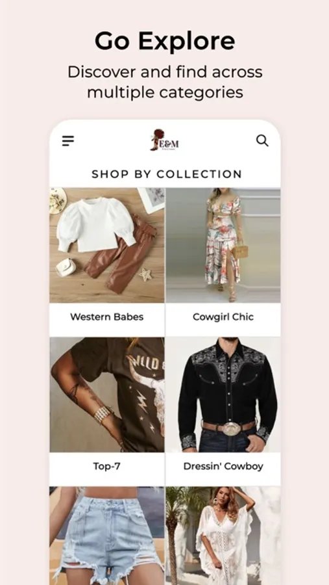Screen dimensions: 329x585
Task: Click the 'Discover and find across' subtitle
Action: (165, 71)
